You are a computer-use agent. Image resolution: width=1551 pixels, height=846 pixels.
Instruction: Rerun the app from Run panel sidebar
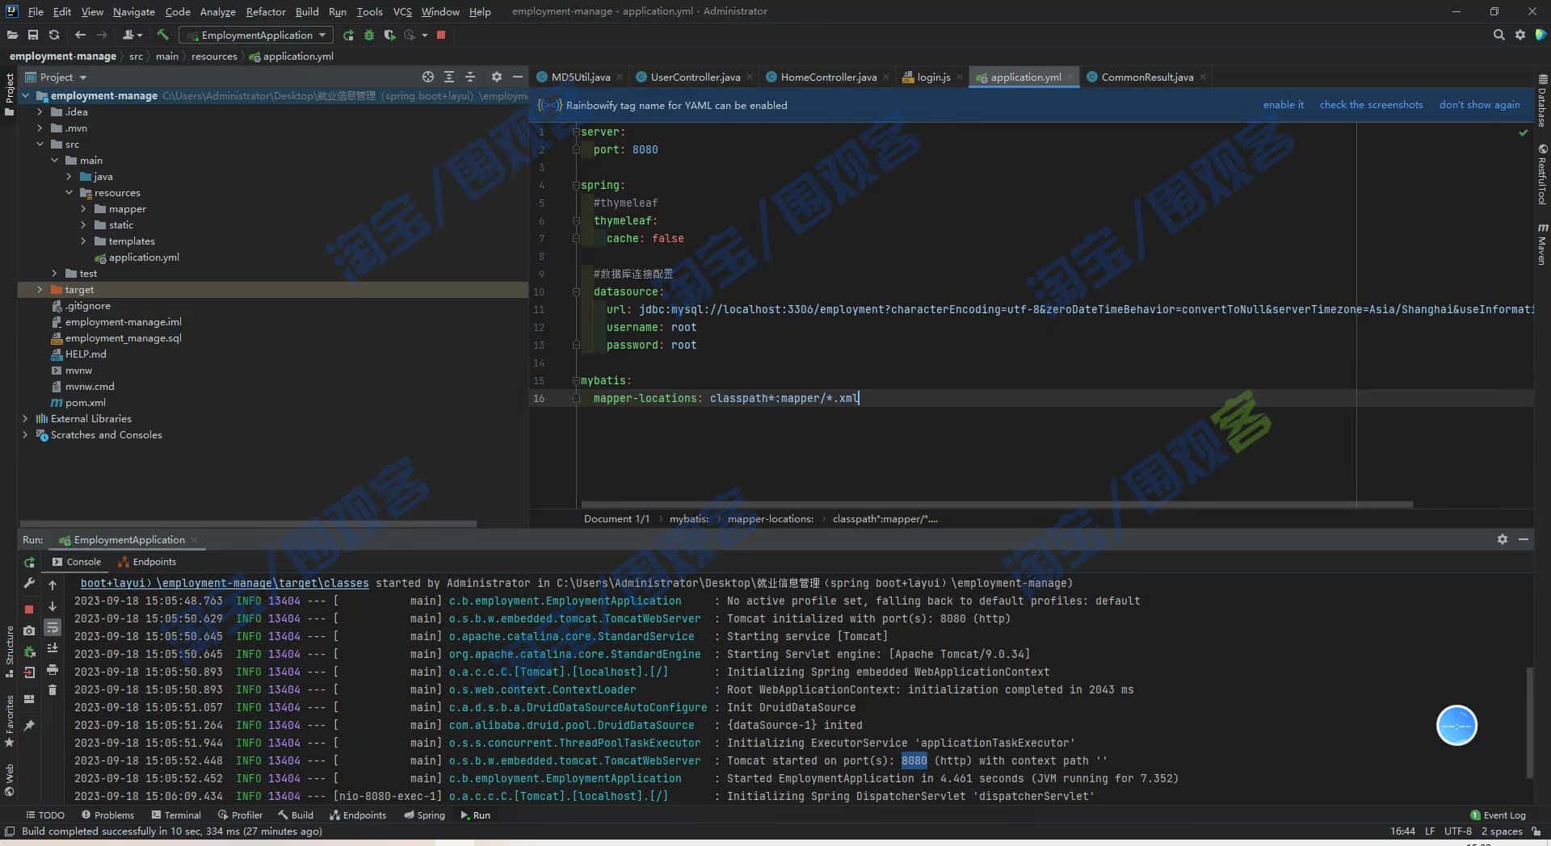pos(29,563)
